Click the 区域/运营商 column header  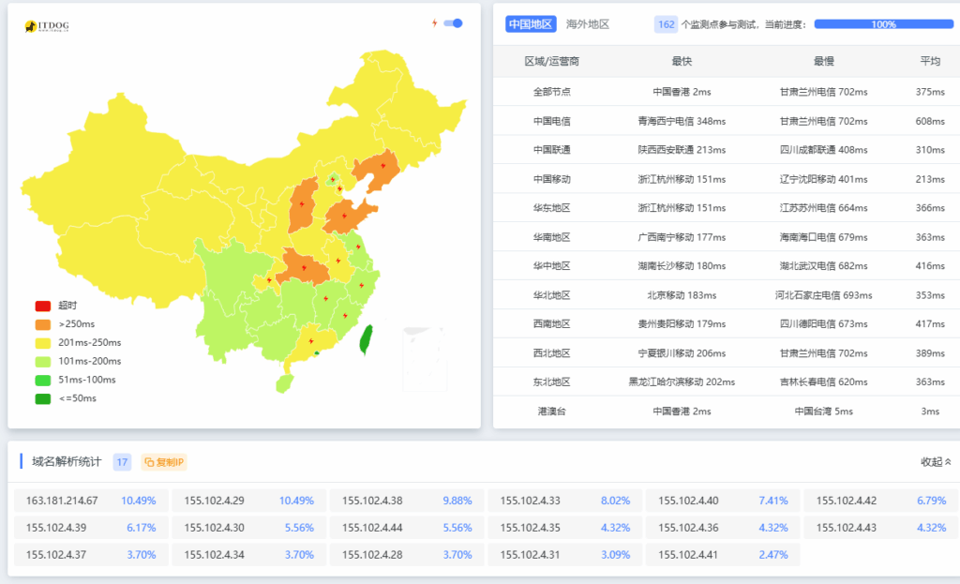(x=551, y=61)
